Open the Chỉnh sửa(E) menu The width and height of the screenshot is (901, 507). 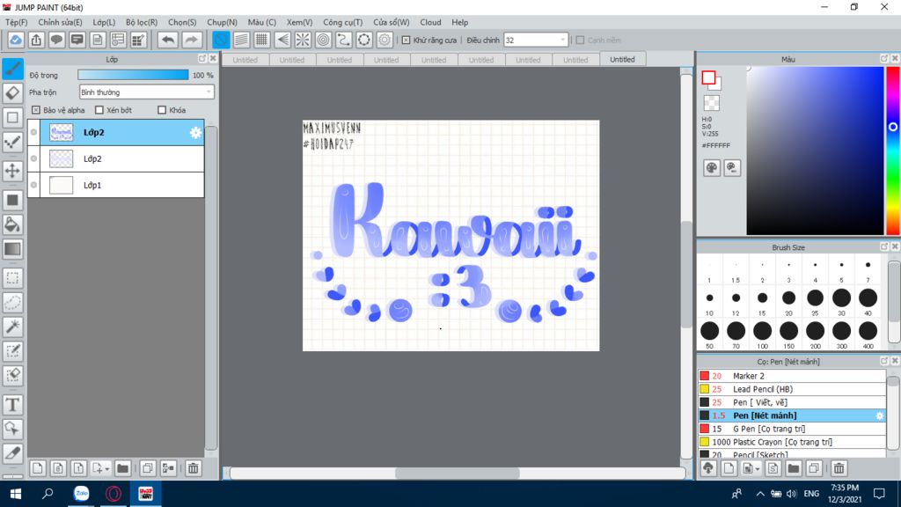[60, 22]
